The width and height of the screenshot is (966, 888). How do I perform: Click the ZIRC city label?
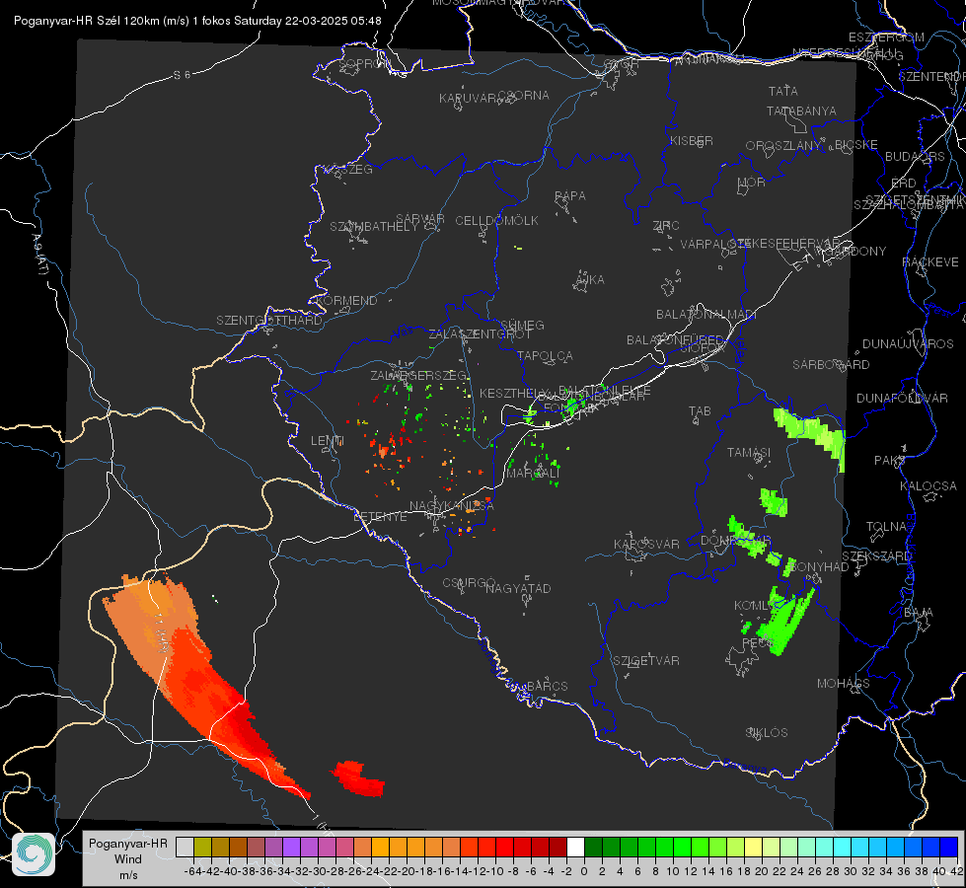pyautogui.click(x=666, y=226)
